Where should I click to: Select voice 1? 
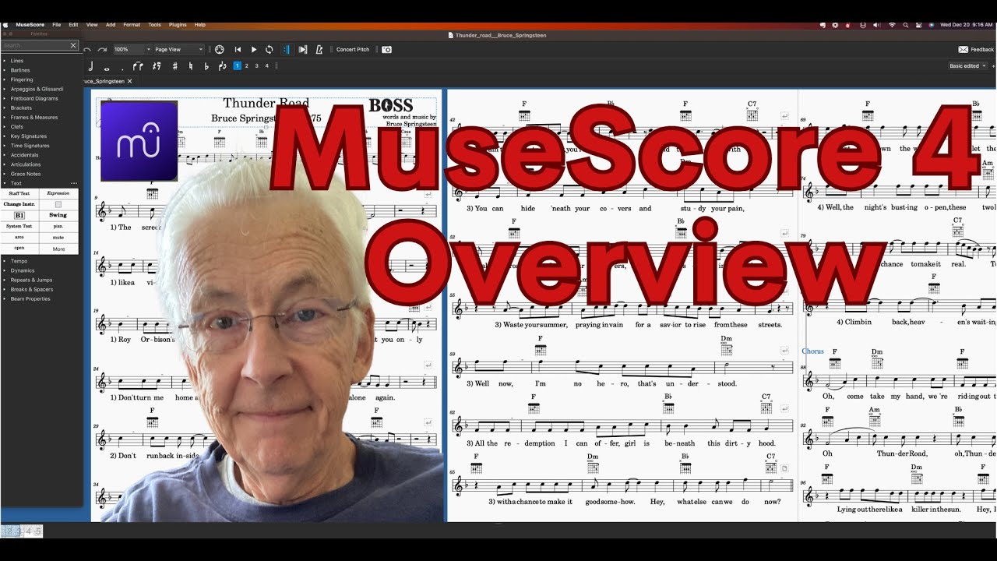tap(237, 66)
